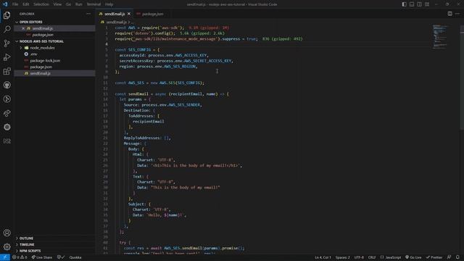The height and width of the screenshot is (261, 464).
Task: Open the Source Control view
Action: [7, 43]
